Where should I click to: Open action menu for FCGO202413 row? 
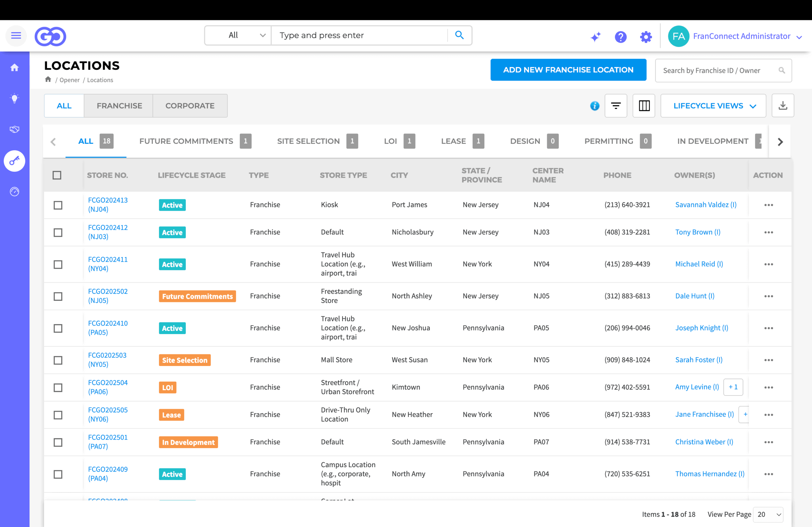coord(769,205)
